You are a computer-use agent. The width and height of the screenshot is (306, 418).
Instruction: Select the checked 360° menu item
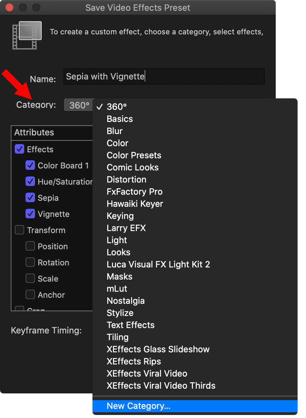coord(117,107)
